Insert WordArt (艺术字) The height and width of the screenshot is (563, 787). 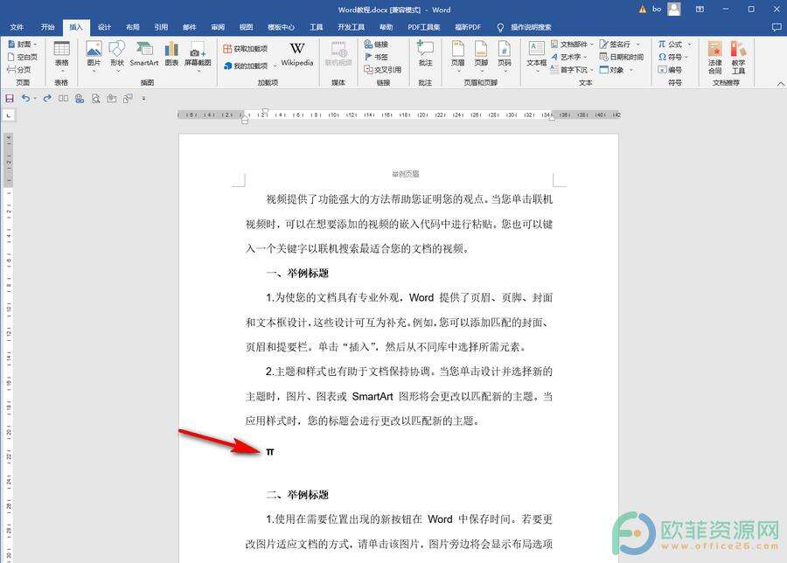[x=566, y=57]
